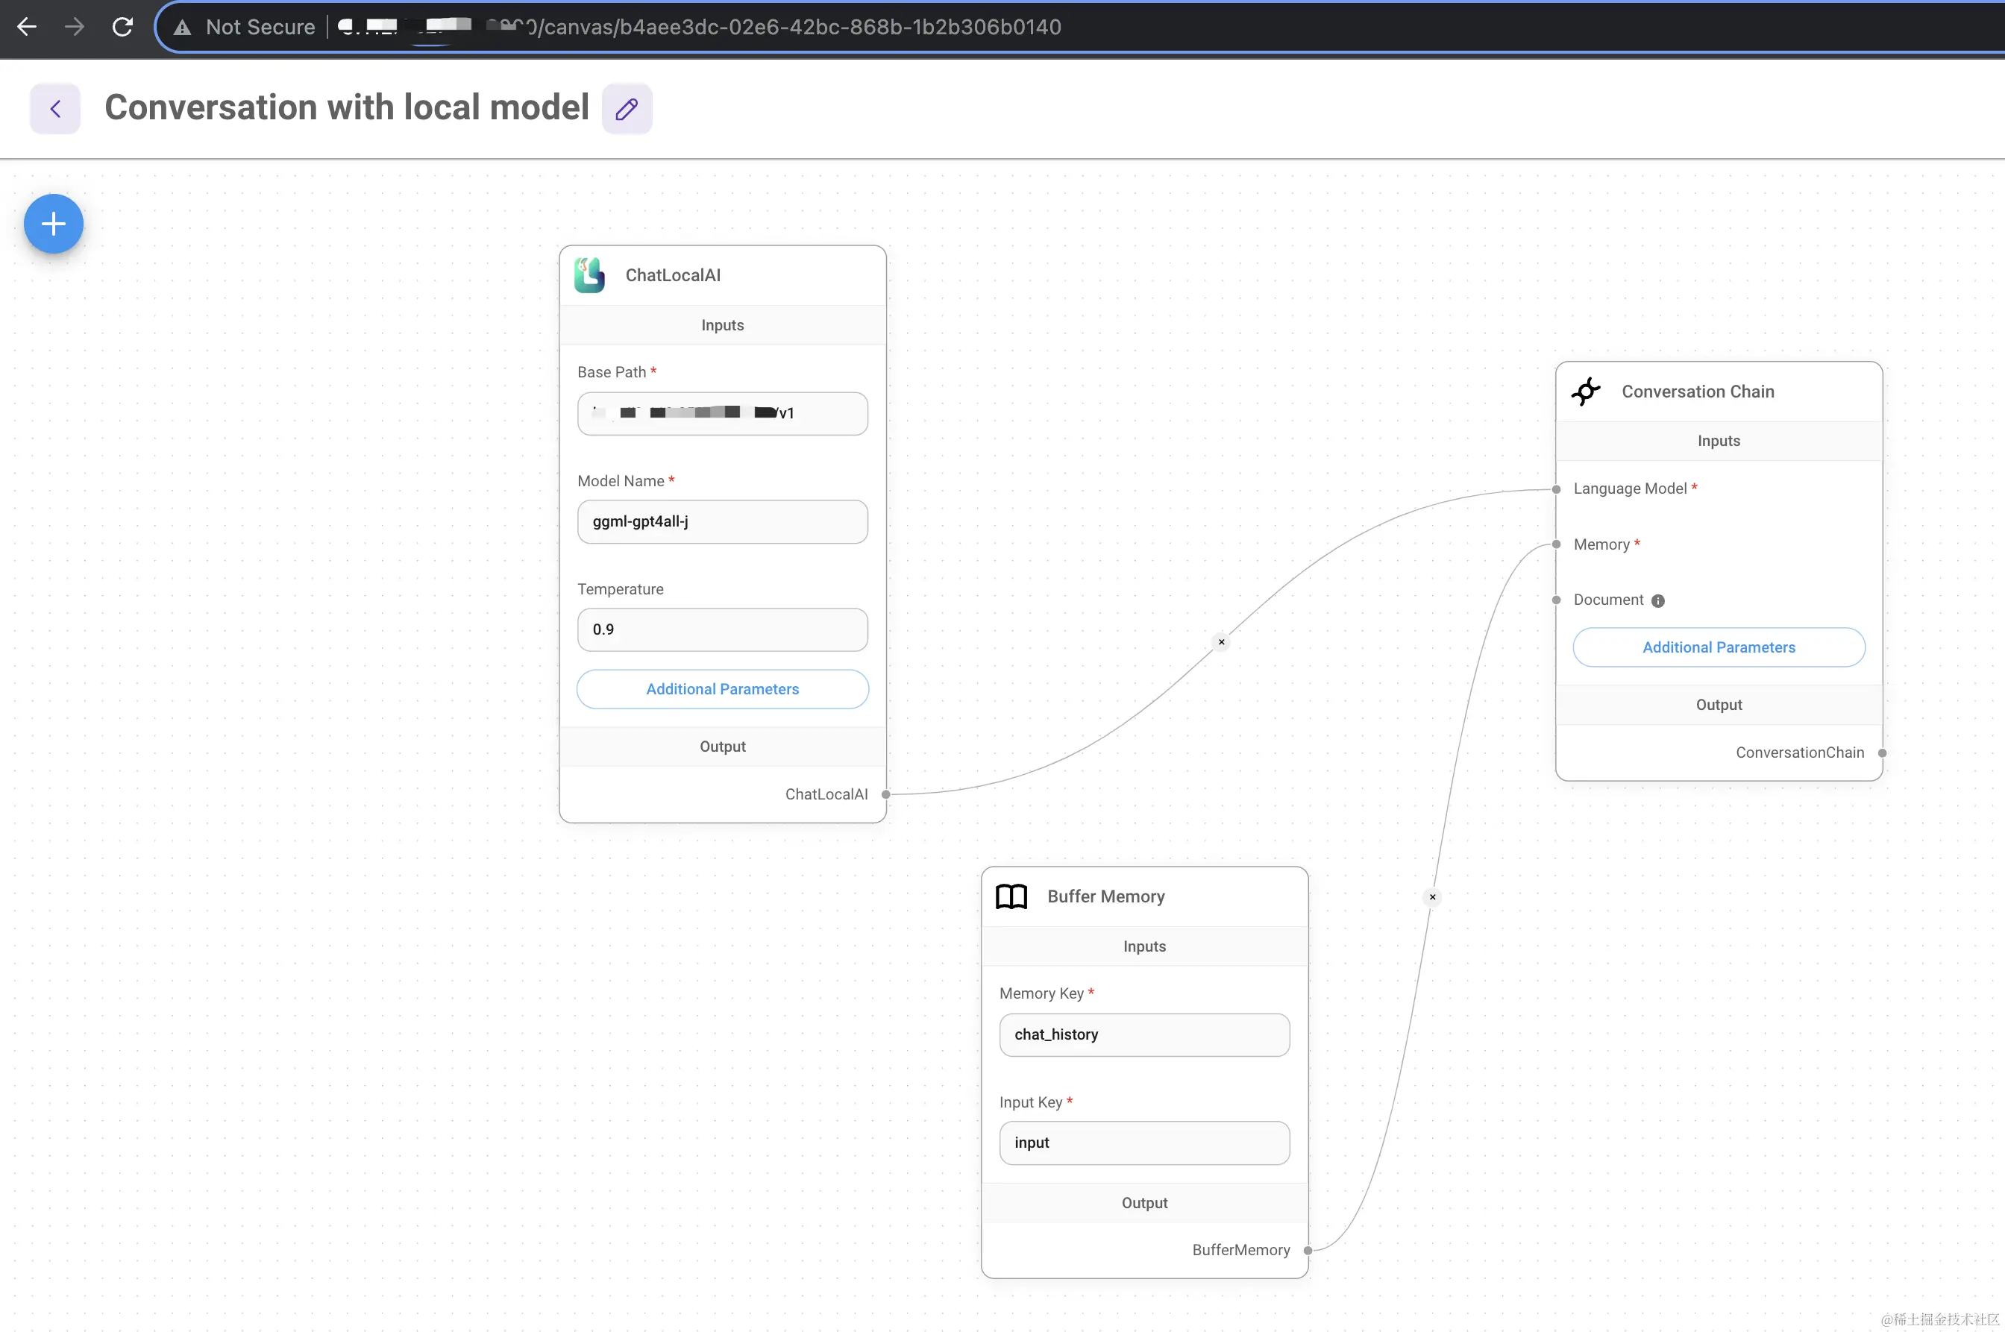Click the Output header of ChatLocalAI node
Image resolution: width=2005 pixels, height=1332 pixels.
click(722, 747)
